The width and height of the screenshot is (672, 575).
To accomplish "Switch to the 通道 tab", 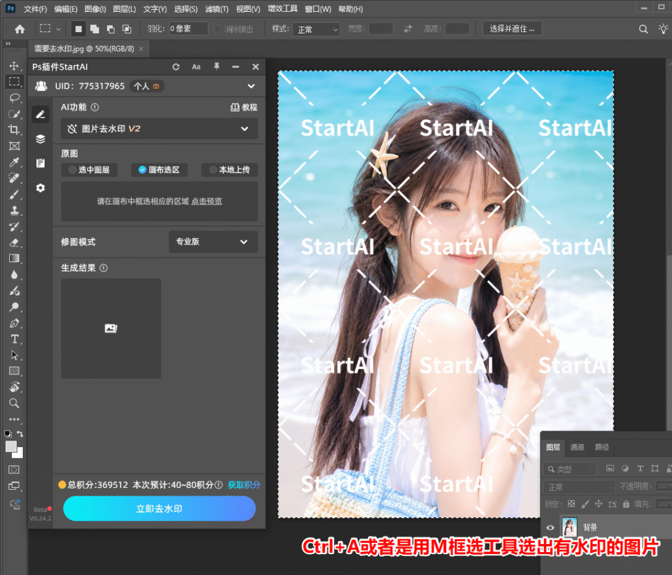I will coord(577,447).
